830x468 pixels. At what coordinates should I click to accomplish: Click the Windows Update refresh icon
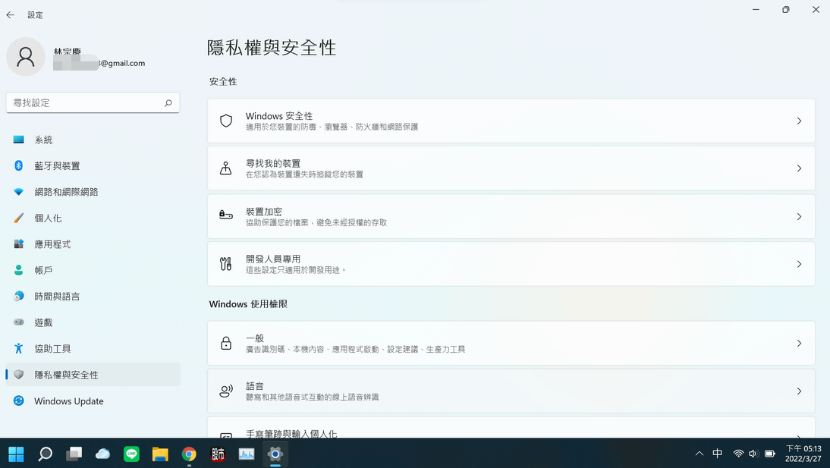(x=18, y=400)
